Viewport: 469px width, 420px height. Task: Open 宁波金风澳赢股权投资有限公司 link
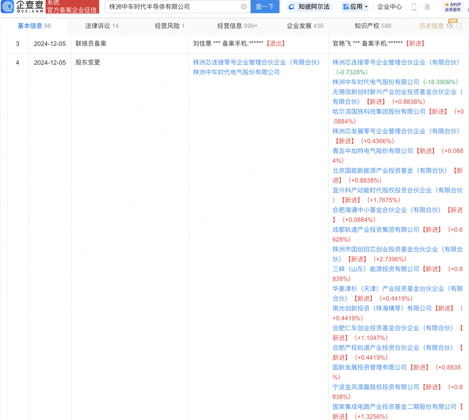(376, 387)
